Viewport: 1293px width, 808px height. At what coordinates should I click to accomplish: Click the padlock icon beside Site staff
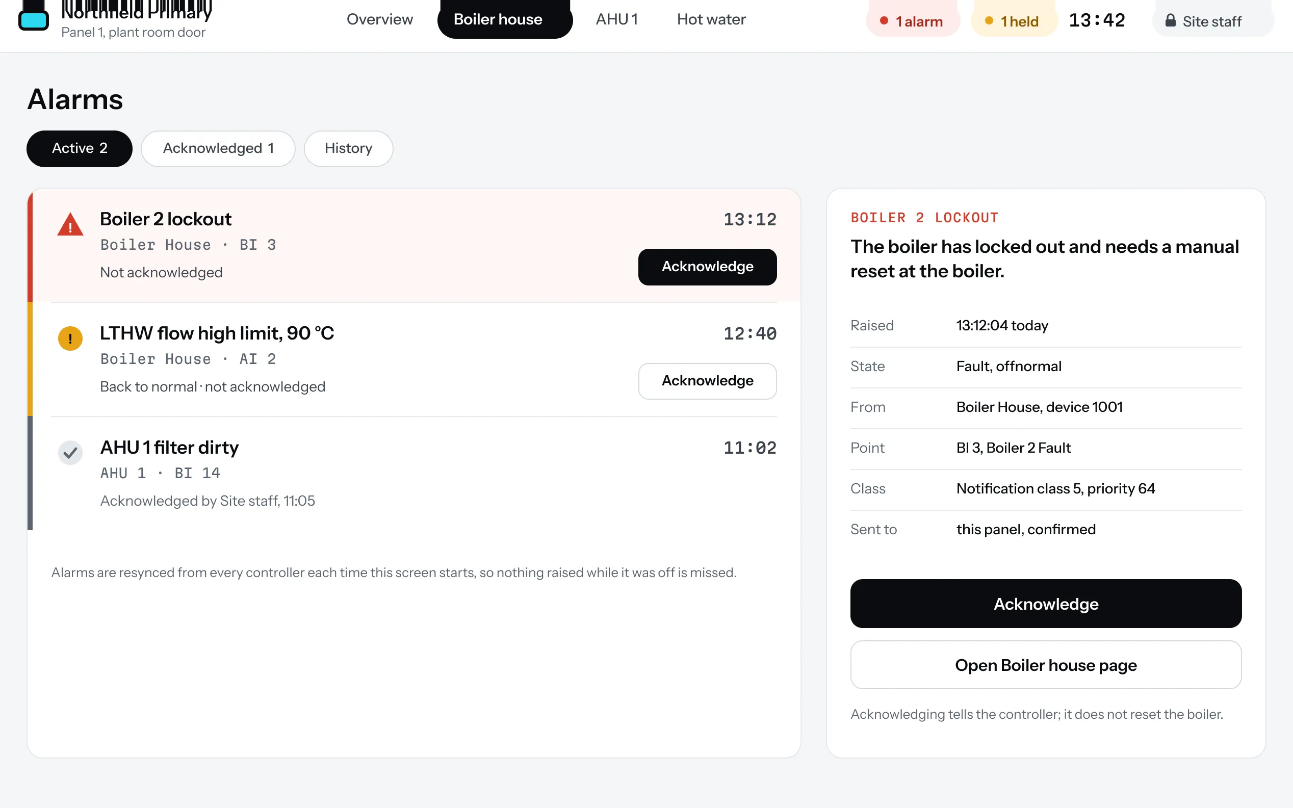click(1170, 21)
